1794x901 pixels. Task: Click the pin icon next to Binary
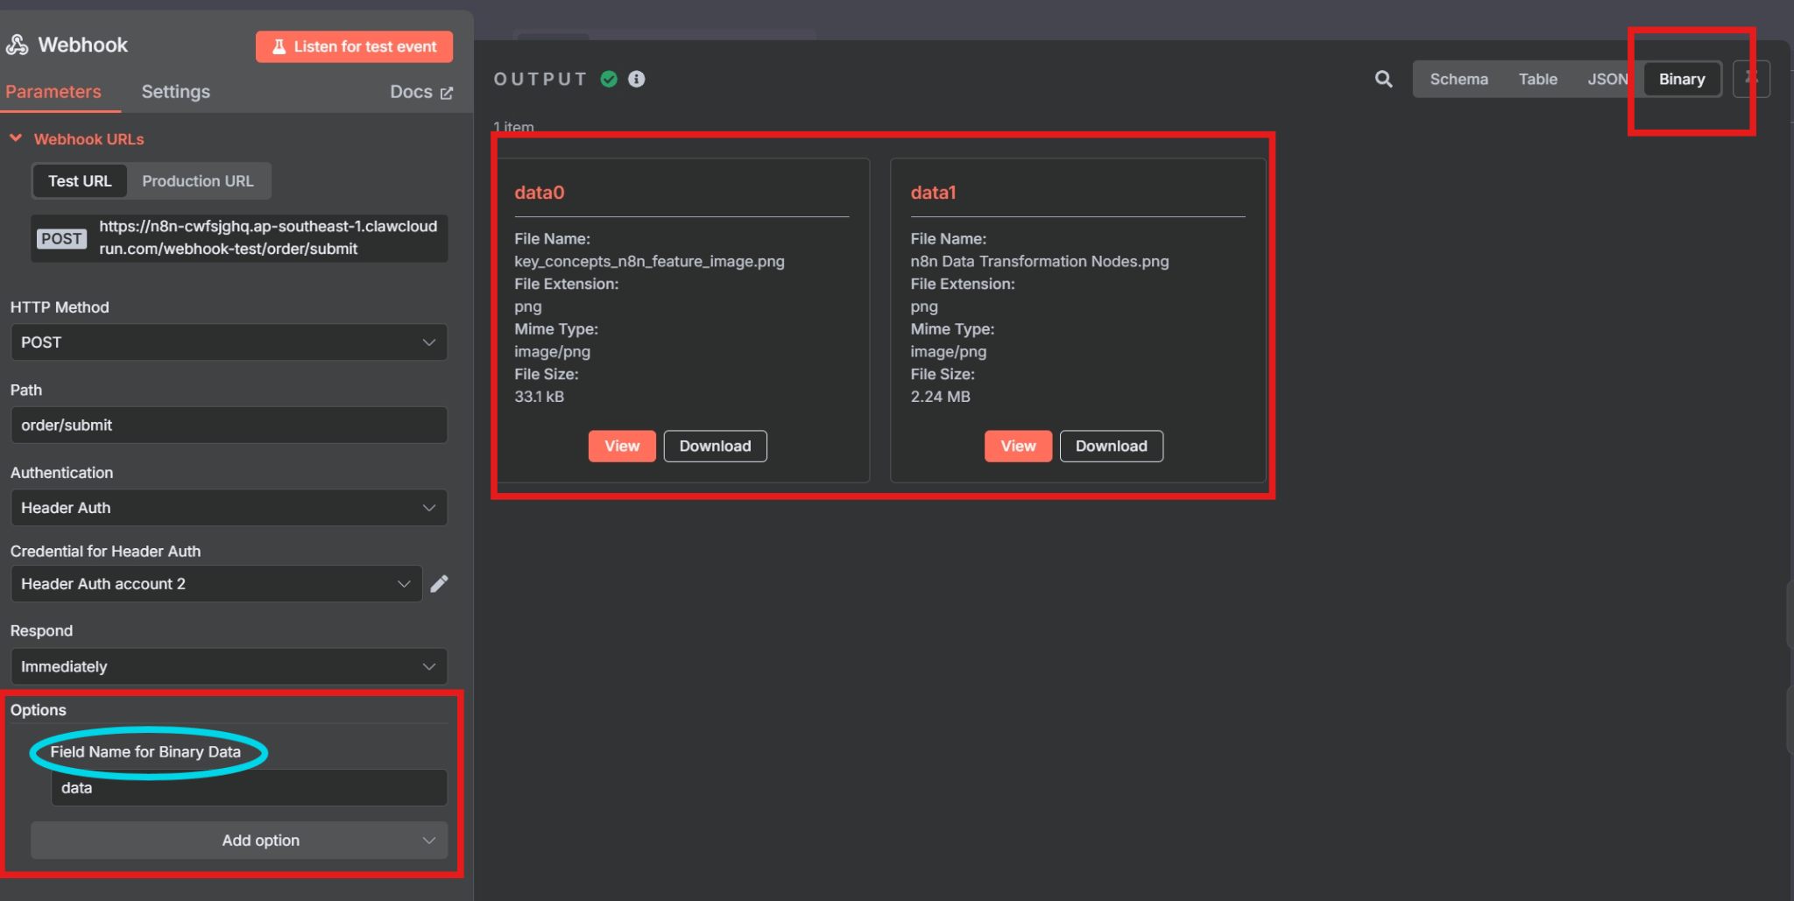click(x=1751, y=79)
